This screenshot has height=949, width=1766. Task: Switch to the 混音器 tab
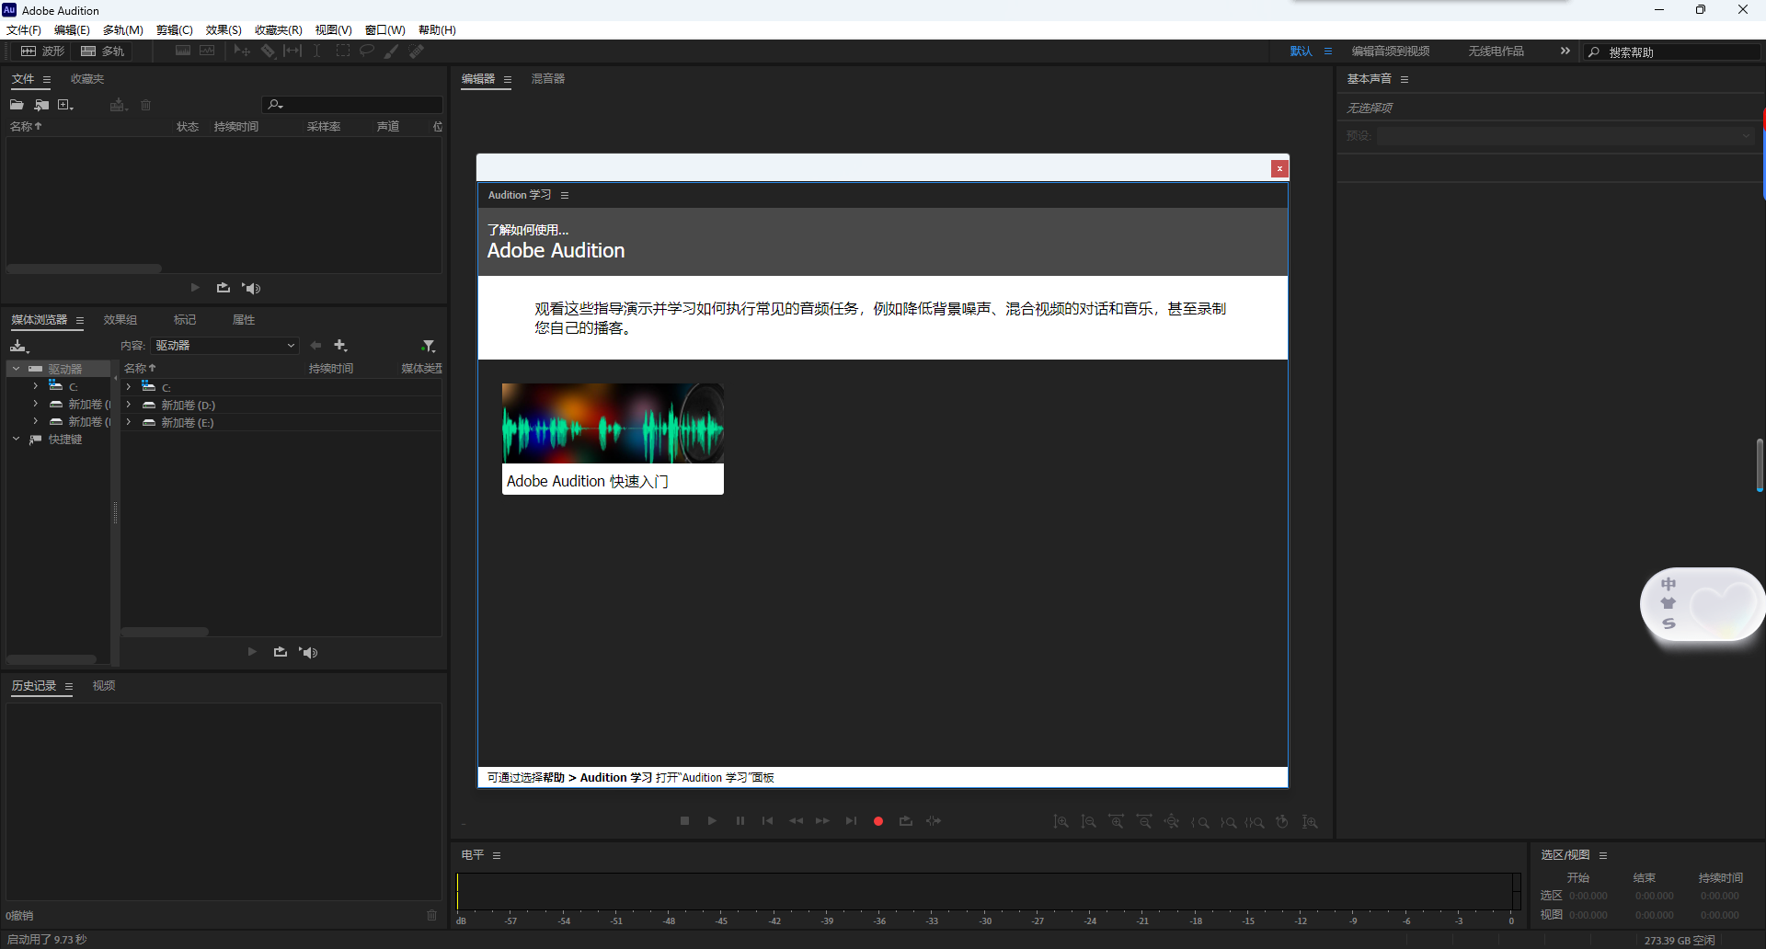[548, 79]
